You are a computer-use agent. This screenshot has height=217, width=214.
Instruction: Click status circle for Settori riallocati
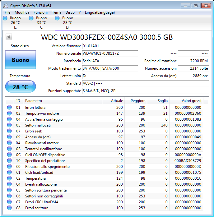[9, 125]
